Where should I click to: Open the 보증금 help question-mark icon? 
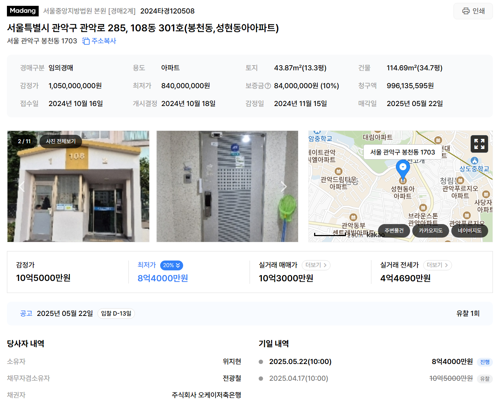(x=268, y=86)
